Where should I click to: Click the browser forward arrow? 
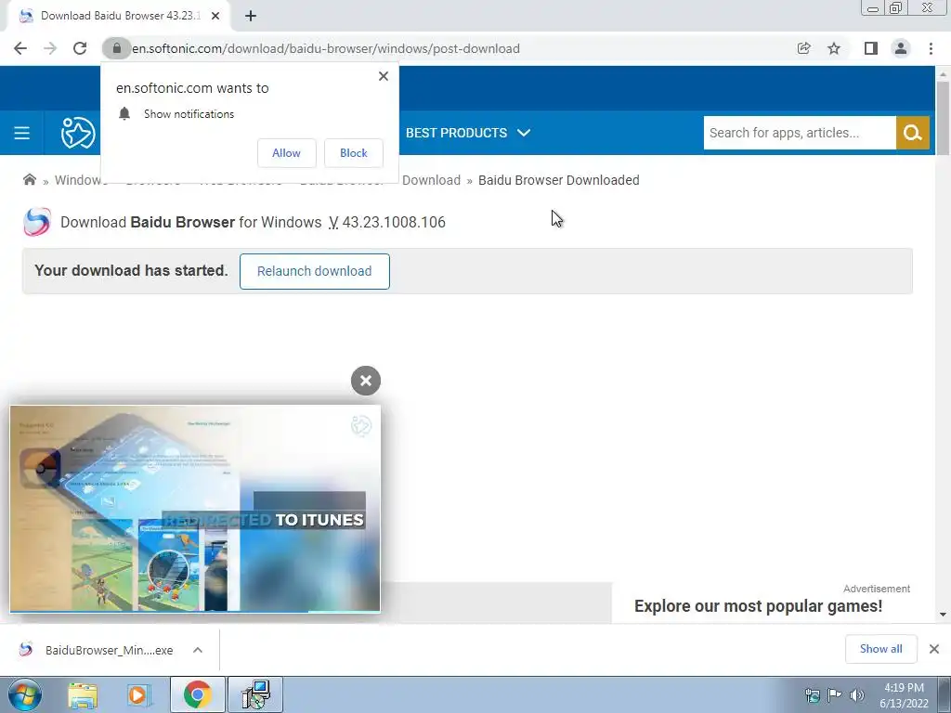(50, 48)
